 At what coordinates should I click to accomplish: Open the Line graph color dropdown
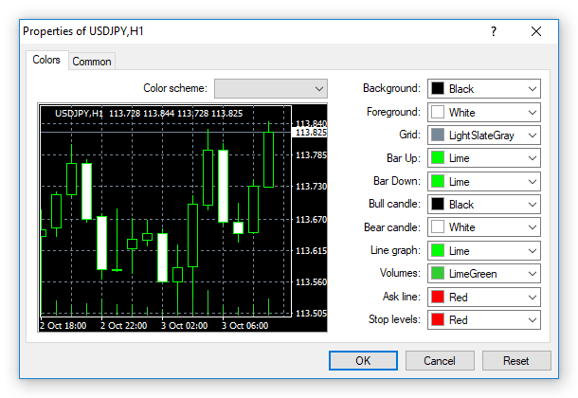click(484, 250)
